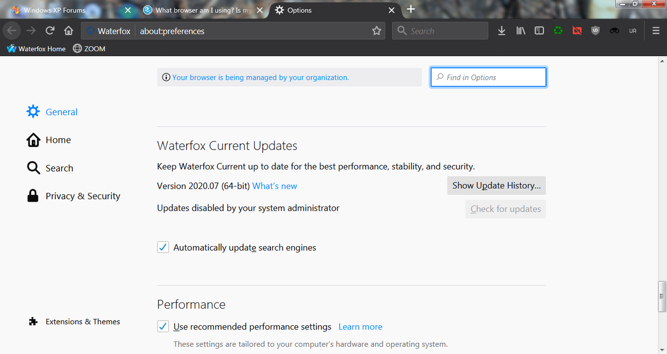667x354 pixels.
Task: Click the Waterfox identity icon in the address bar
Action: click(91, 31)
